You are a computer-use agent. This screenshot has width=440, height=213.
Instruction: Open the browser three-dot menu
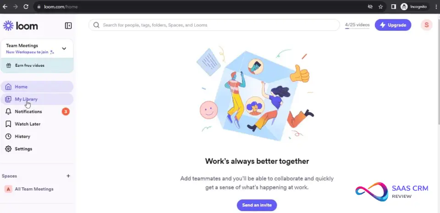tap(436, 7)
